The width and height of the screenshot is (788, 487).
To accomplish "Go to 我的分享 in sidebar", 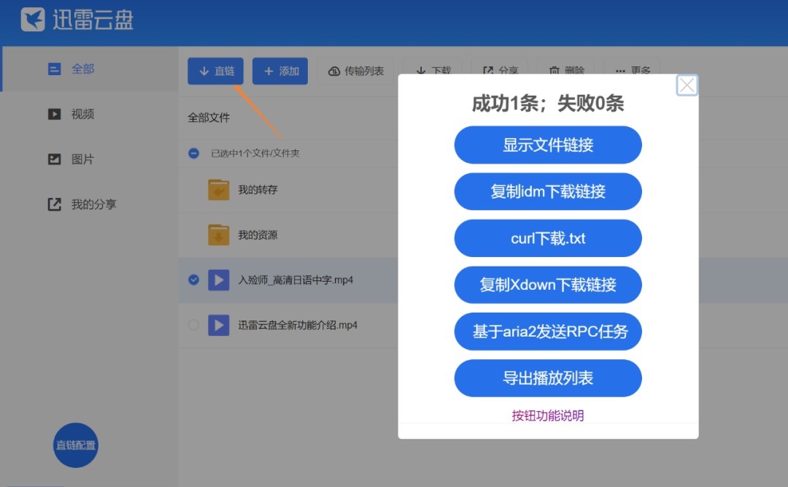I will pos(93,204).
